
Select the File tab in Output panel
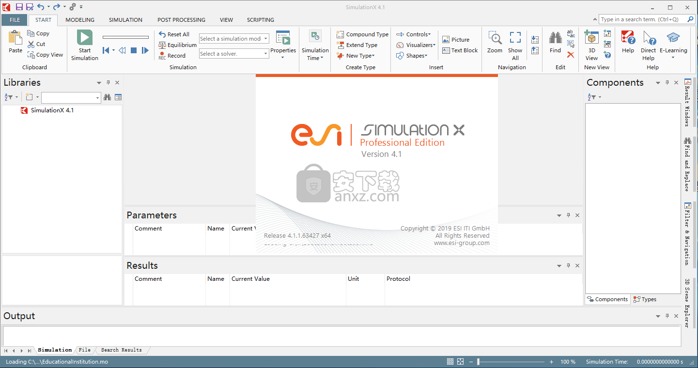(x=85, y=350)
